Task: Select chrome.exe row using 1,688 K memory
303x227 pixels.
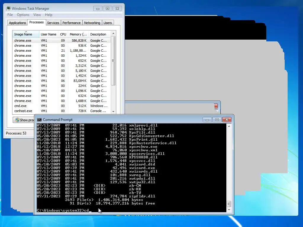Action: pos(62,101)
